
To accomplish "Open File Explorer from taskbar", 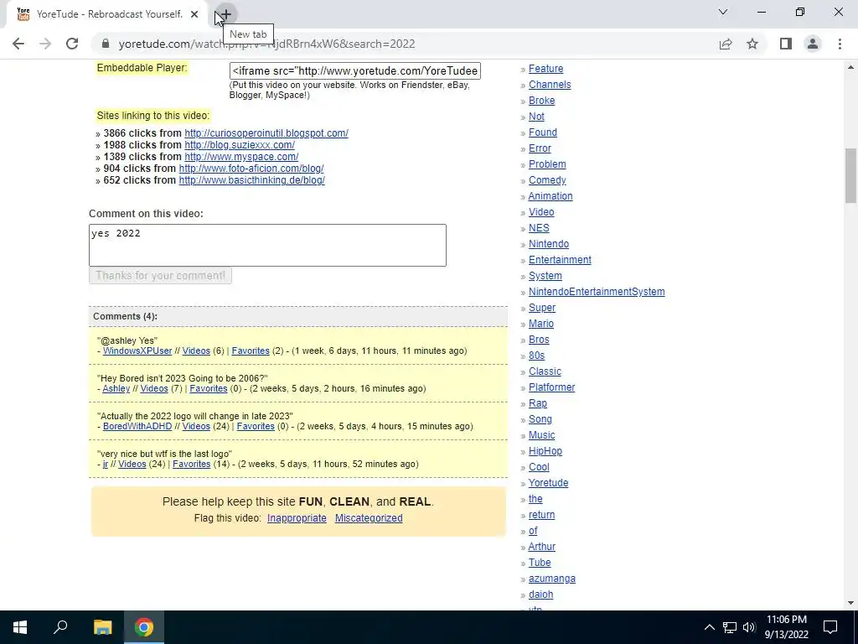I will coord(102,627).
